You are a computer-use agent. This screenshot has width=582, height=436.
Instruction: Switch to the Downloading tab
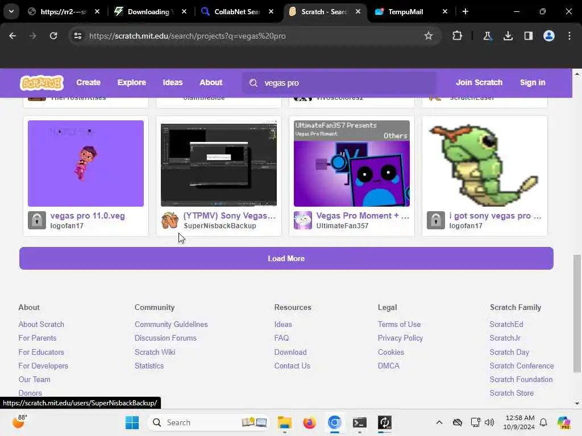click(151, 12)
